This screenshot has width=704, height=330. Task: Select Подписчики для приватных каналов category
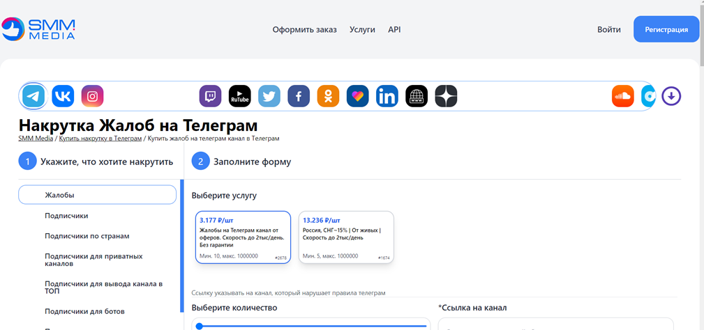click(x=93, y=260)
